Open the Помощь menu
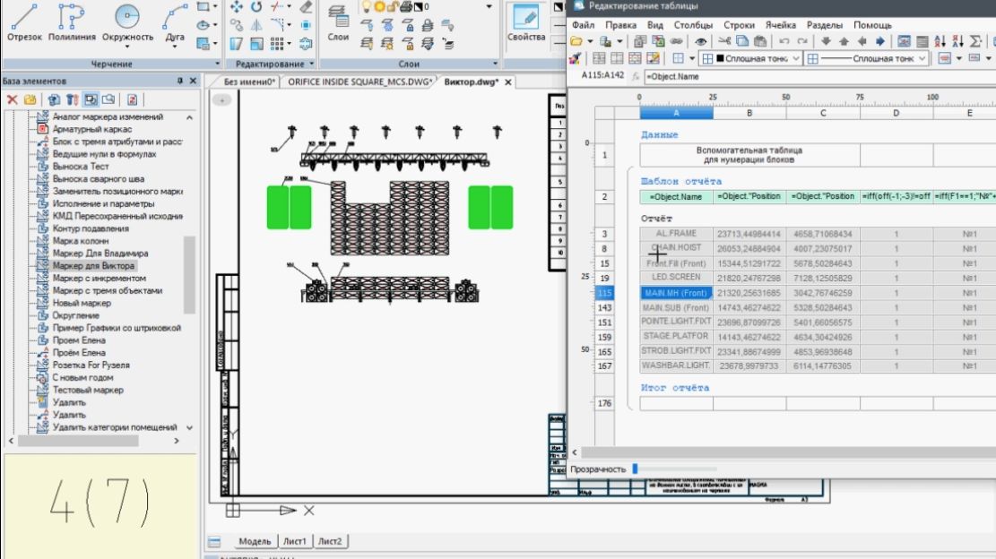Screen dimensions: 996x559 [873, 25]
